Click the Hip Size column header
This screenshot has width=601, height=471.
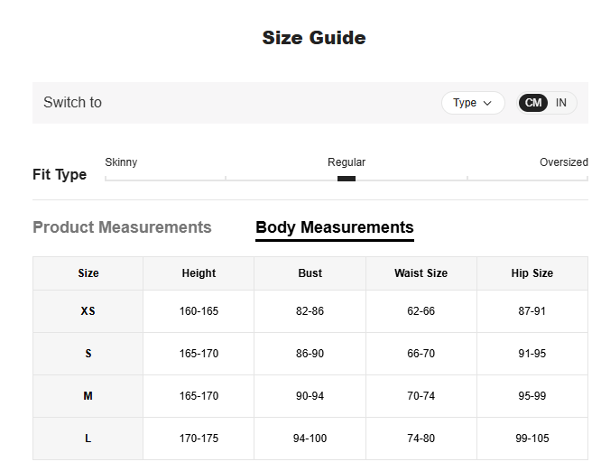point(532,273)
